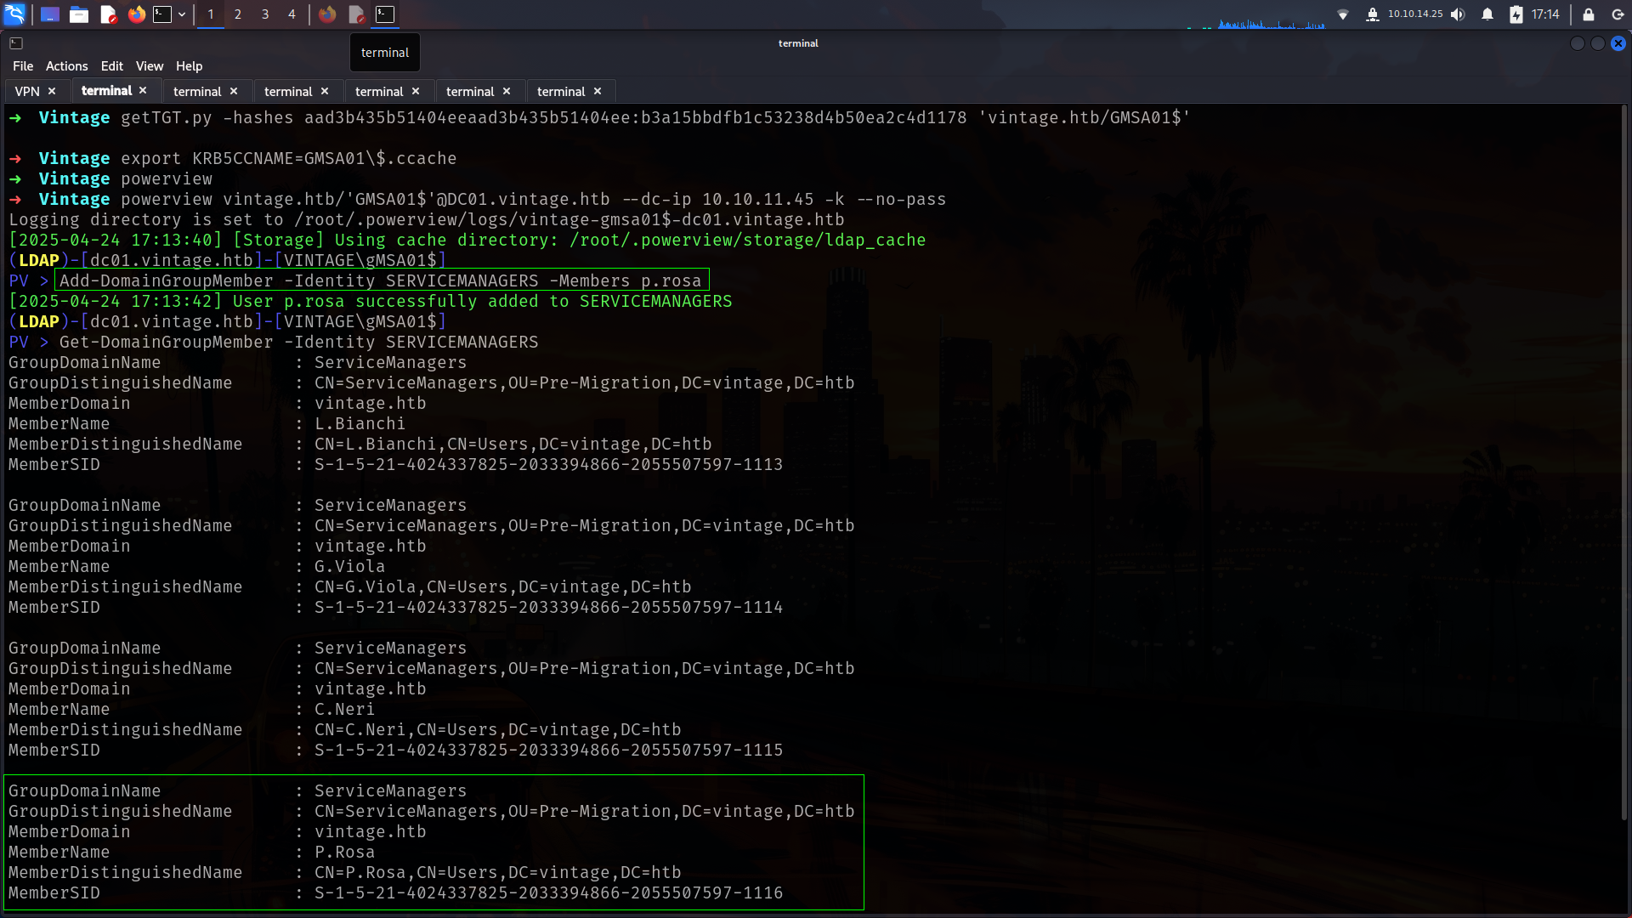Click the active terminal taskbar button

pyautogui.click(x=385, y=14)
